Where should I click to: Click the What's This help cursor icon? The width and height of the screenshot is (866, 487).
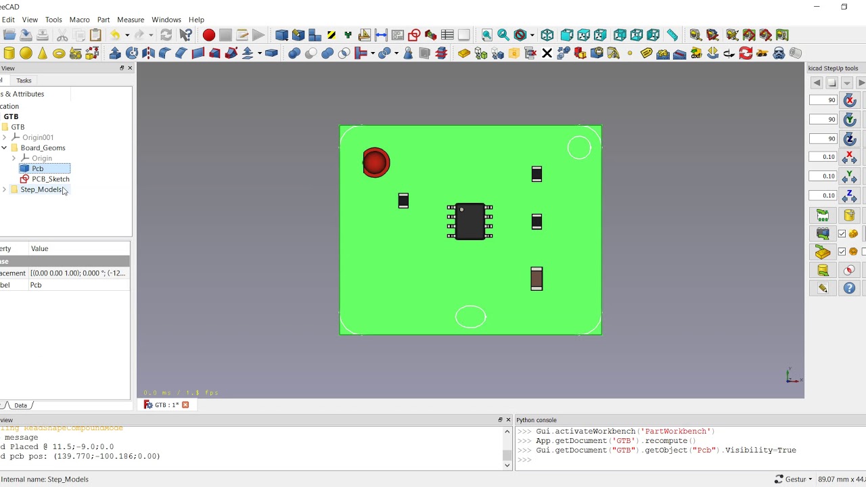click(185, 35)
